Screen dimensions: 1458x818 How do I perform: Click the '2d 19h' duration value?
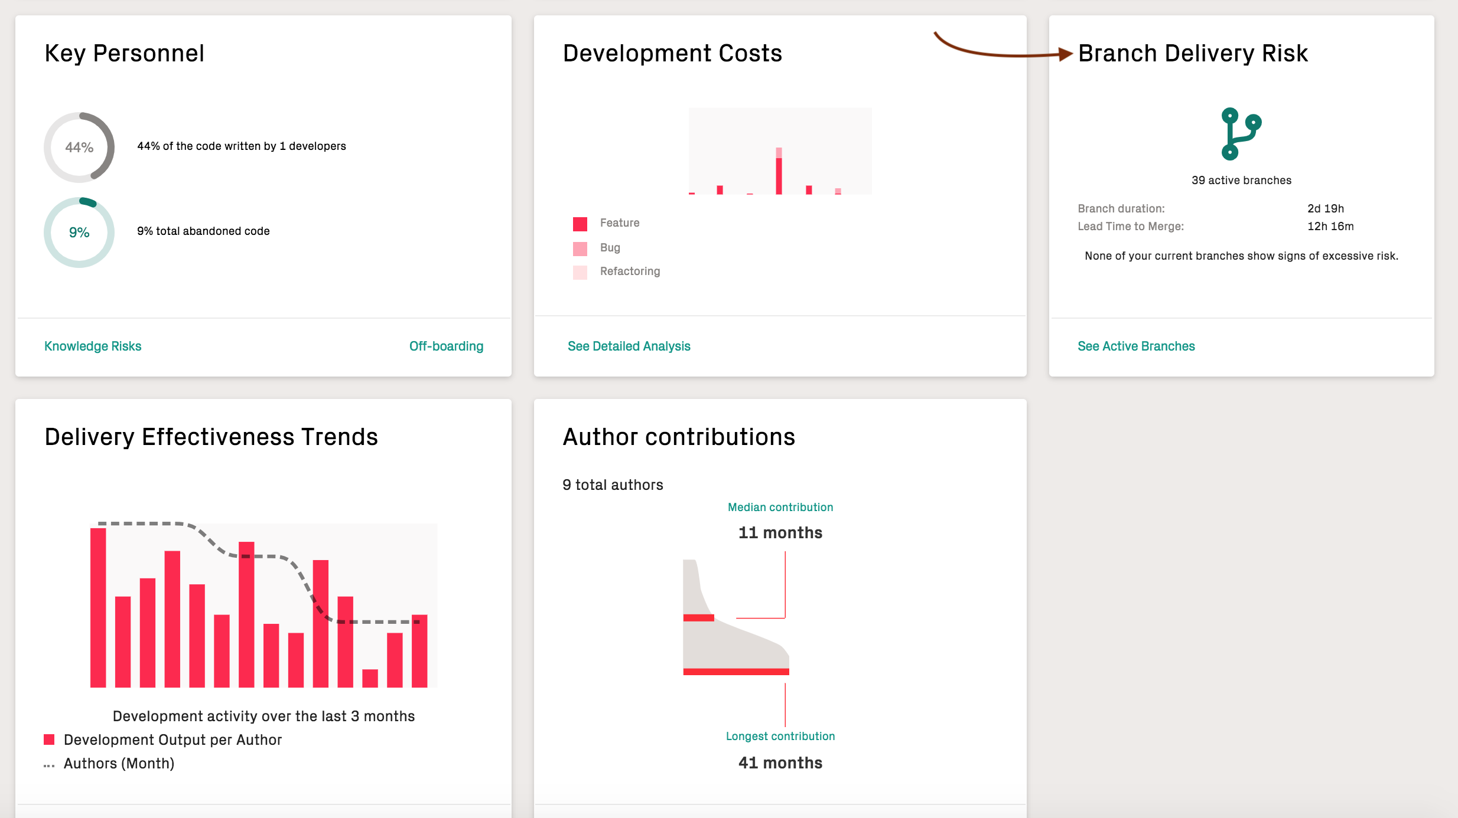tap(1325, 209)
